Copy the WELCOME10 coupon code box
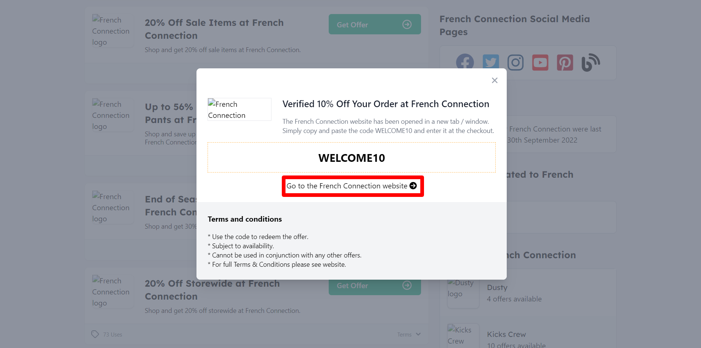Viewport: 701px width, 348px height. click(x=352, y=158)
